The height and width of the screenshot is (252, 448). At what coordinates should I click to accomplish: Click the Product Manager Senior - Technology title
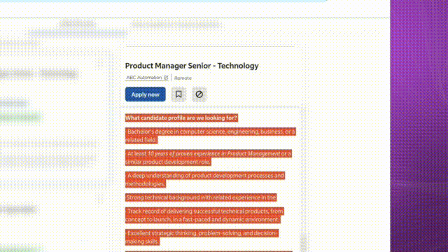[192, 66]
